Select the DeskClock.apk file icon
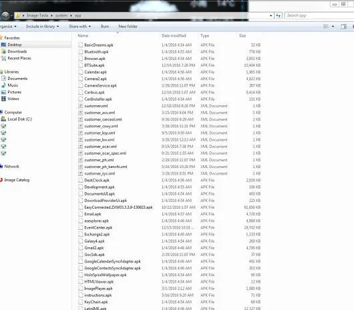This screenshot has width=354, height=310. (80, 180)
